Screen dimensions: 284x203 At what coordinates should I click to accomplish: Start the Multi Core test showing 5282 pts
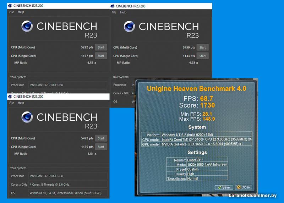click(101, 47)
